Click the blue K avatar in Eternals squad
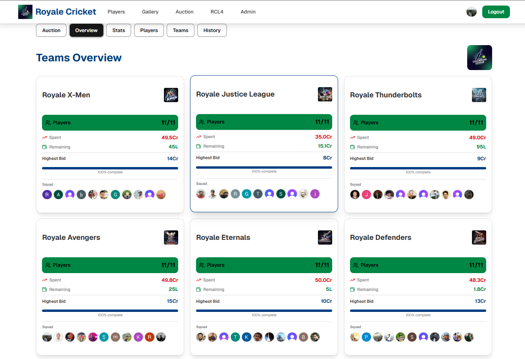 [x=246, y=337]
